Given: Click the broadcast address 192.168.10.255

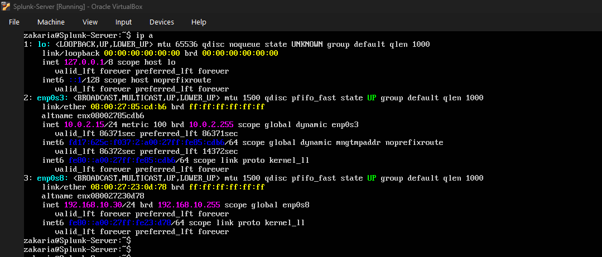Looking at the screenshot, I should click(189, 205).
